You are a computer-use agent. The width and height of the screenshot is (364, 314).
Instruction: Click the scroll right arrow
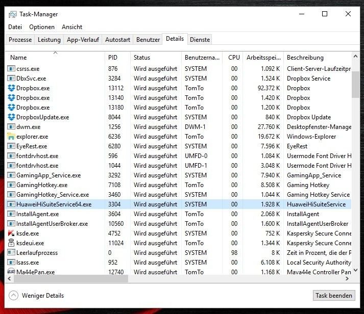(347, 278)
